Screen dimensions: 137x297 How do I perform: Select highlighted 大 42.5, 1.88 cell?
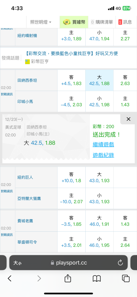(99, 80)
